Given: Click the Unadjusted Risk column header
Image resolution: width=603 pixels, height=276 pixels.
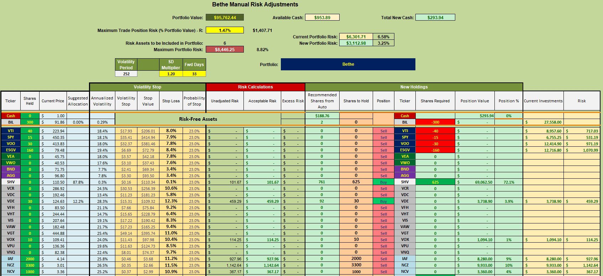Looking at the screenshot, I should 225,101.
